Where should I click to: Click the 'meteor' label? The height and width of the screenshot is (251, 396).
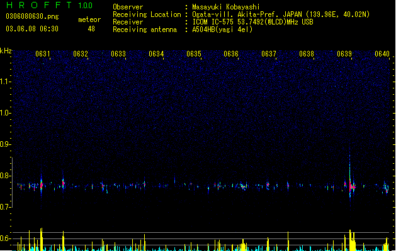[89, 19]
